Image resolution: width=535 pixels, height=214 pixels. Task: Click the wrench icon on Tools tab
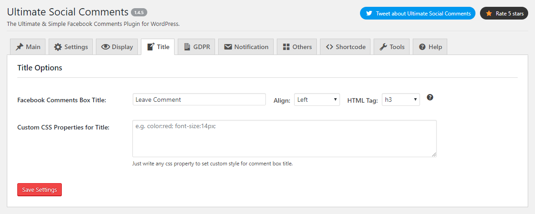tap(383, 47)
